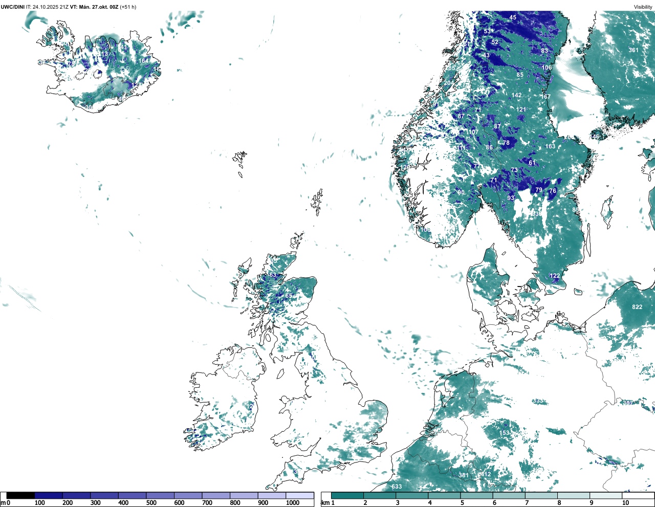Screen dimensions: 655x507
Task: Click the '93' value over Sweden
Action: [511, 198]
